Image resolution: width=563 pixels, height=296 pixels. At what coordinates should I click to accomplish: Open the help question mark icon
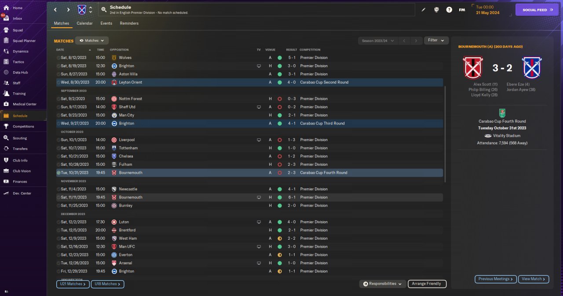pyautogui.click(x=449, y=10)
